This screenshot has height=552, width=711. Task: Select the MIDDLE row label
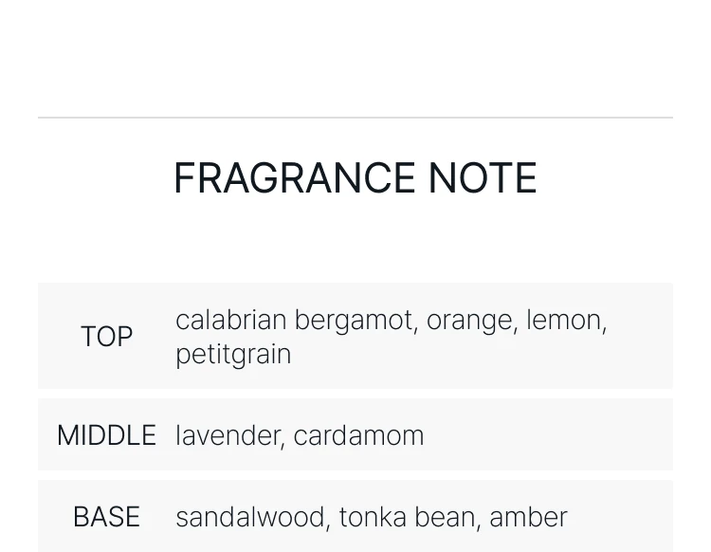[106, 435]
